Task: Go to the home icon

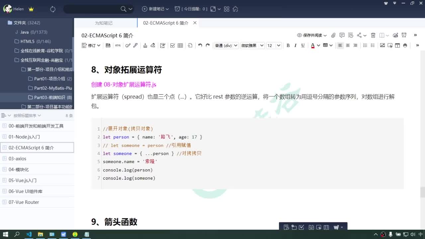Action: [x=235, y=9]
